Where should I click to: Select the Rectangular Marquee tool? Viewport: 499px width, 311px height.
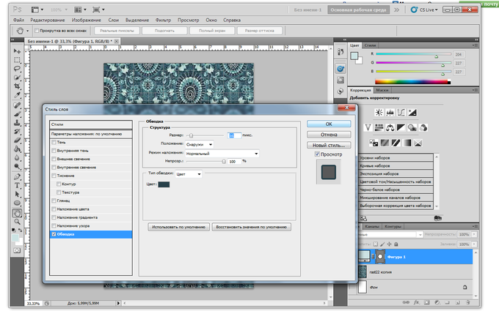pyautogui.click(x=17, y=60)
